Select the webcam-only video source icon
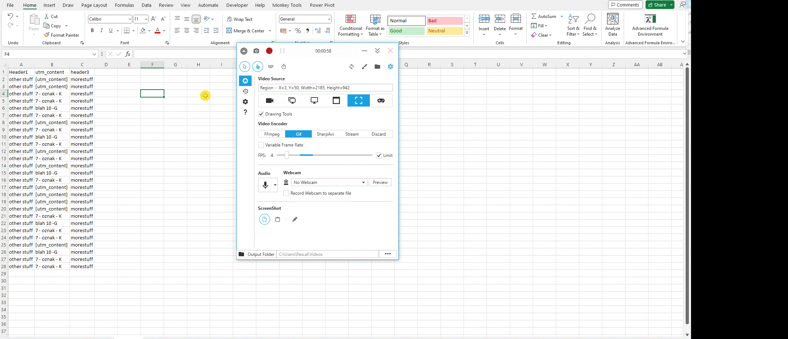 270,100
